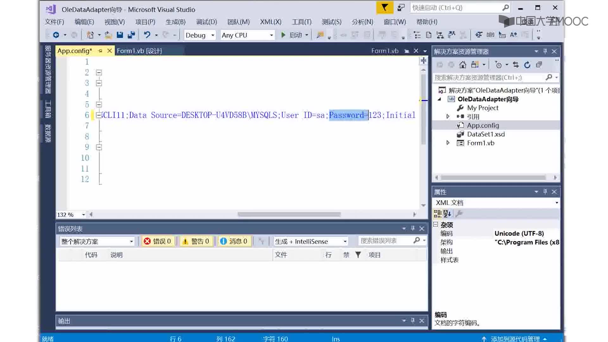Click the Find in Files folder icon
608x342 pixels.
[320, 35]
